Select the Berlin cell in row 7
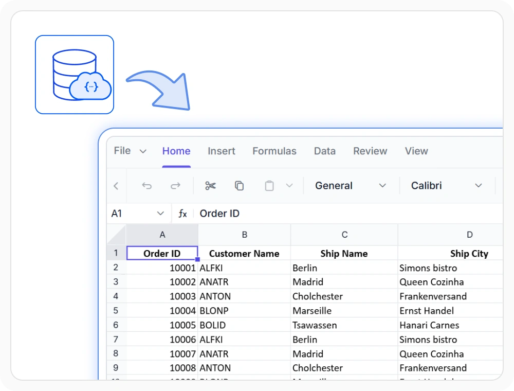The height and width of the screenshot is (391, 514). point(344,340)
